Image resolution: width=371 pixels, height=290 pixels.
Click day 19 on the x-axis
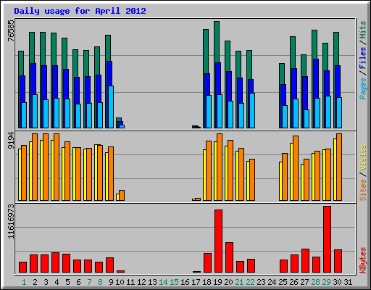click(217, 282)
